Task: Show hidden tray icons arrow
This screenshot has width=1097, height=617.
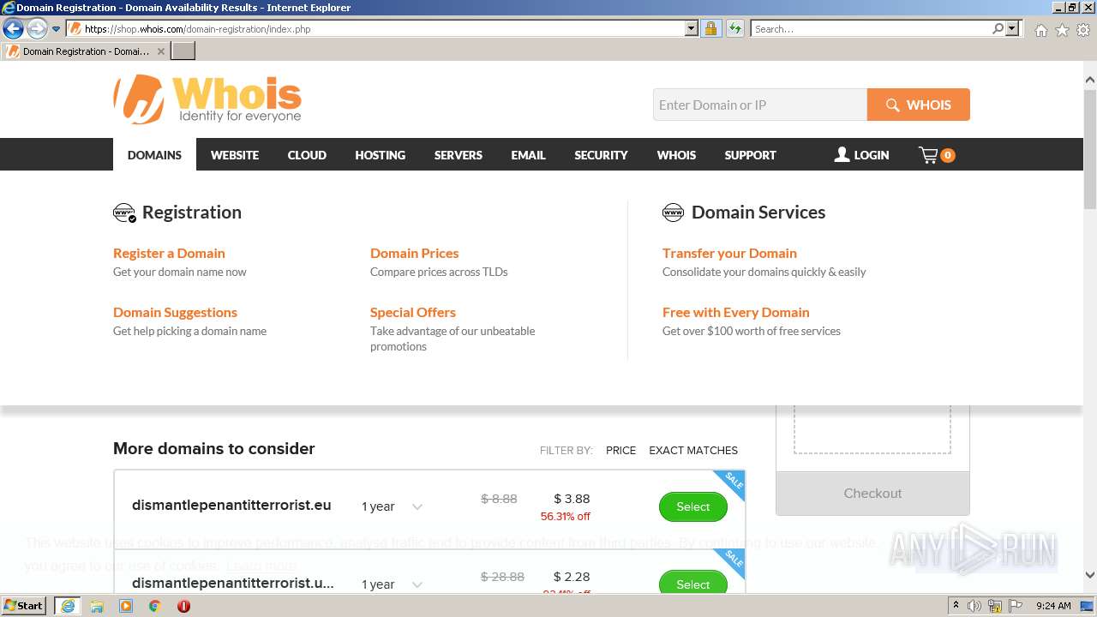Action: pyautogui.click(x=956, y=606)
